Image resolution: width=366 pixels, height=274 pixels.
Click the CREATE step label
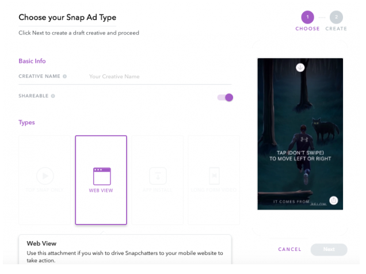pos(336,29)
